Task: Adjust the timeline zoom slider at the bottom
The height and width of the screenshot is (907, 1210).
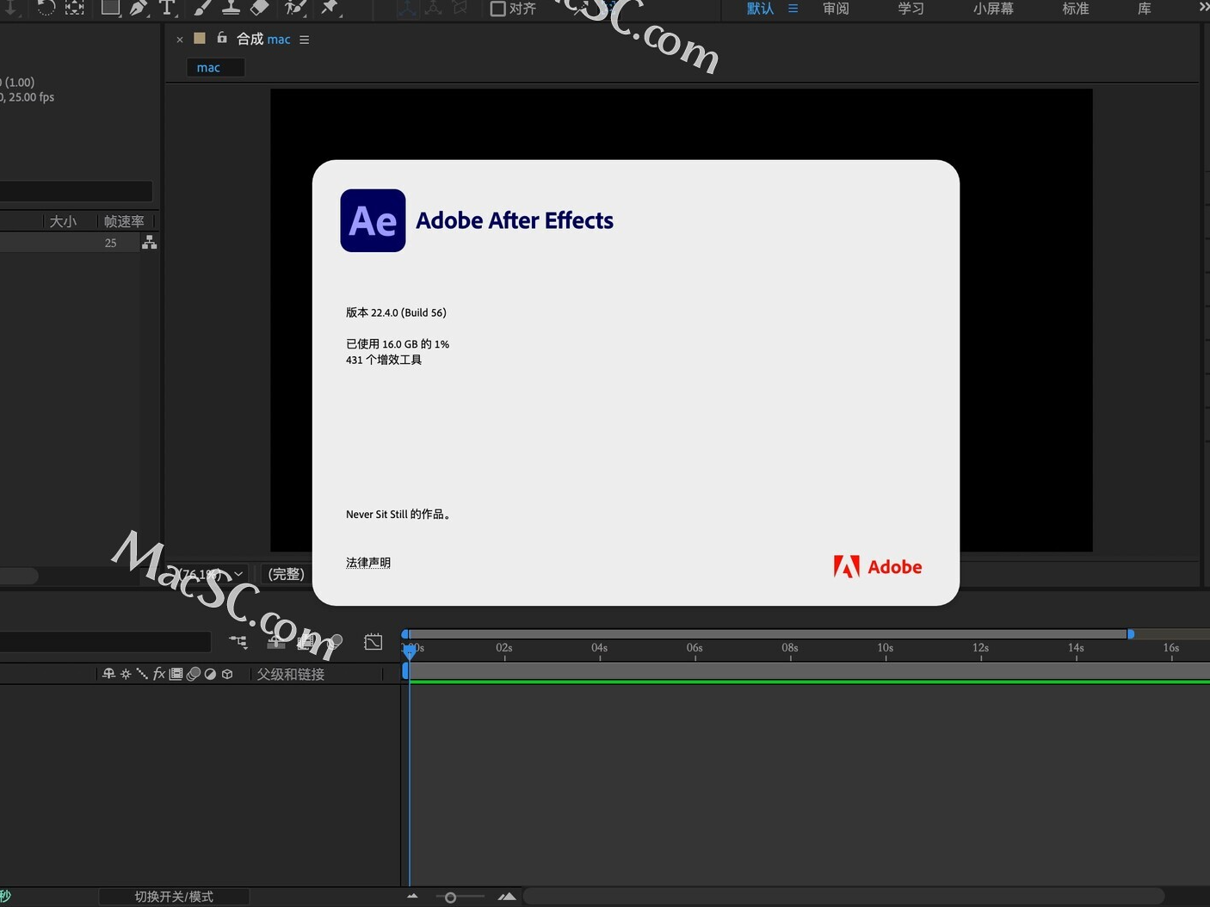Action: pos(451,897)
